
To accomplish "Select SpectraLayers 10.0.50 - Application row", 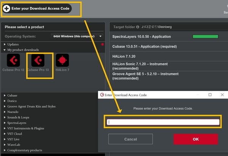I will coord(169,37).
